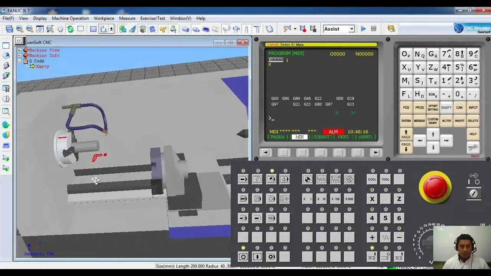Viewport: 491px width, 276px height.
Task: Open the Measure menu
Action: pos(127,18)
